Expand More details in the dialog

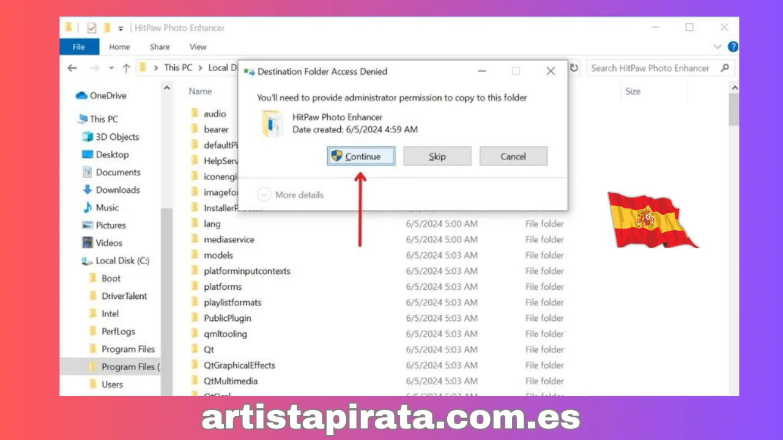pyautogui.click(x=291, y=195)
